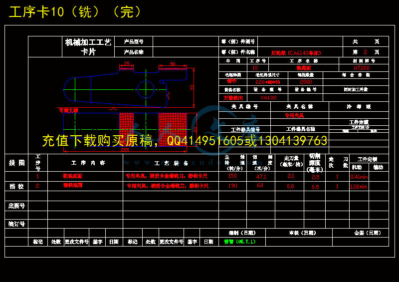
Task: Select the 工序号 header cell
Action: [x=258, y=61]
